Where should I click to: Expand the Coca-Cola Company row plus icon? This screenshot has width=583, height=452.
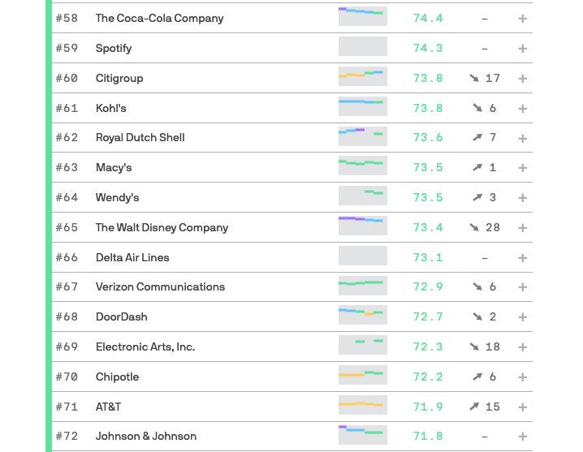click(x=522, y=19)
